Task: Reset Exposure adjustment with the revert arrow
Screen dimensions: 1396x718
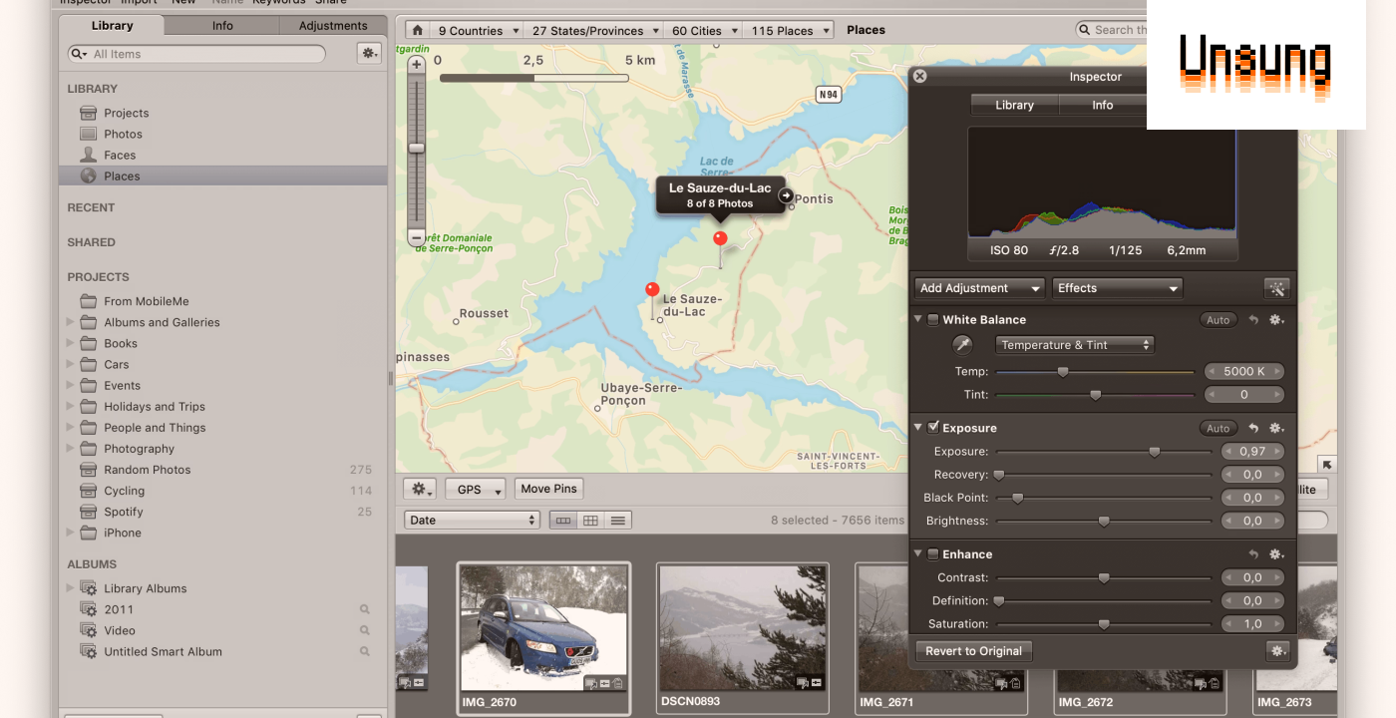Action: [1253, 428]
